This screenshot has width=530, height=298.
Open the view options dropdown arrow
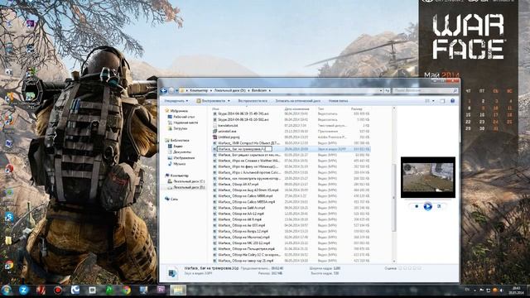coord(433,101)
